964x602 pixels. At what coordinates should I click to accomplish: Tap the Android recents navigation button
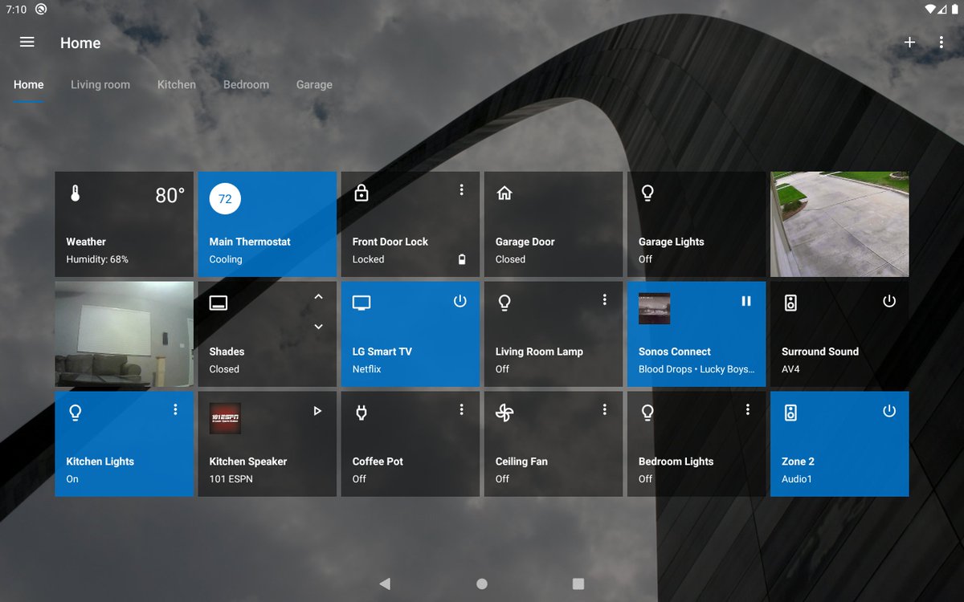[x=578, y=584]
